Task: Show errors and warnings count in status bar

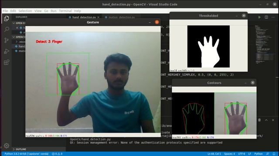Action: 57,154
